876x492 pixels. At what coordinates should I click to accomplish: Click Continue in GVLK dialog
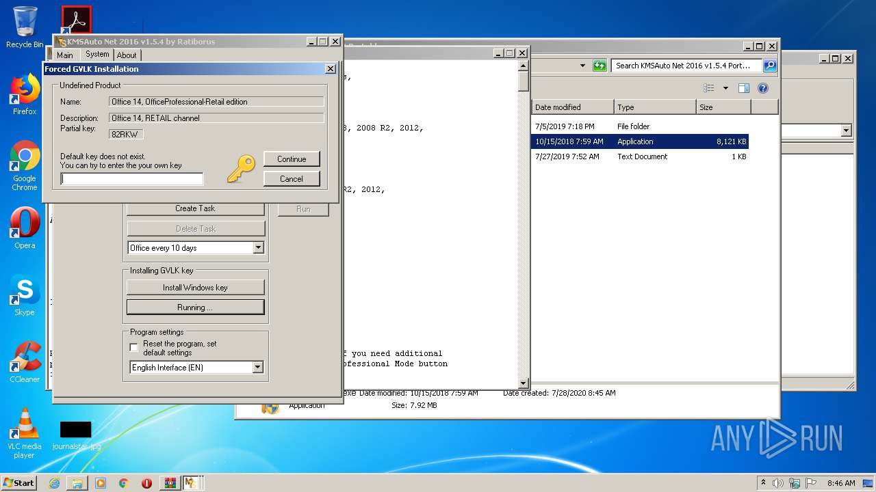click(x=292, y=159)
